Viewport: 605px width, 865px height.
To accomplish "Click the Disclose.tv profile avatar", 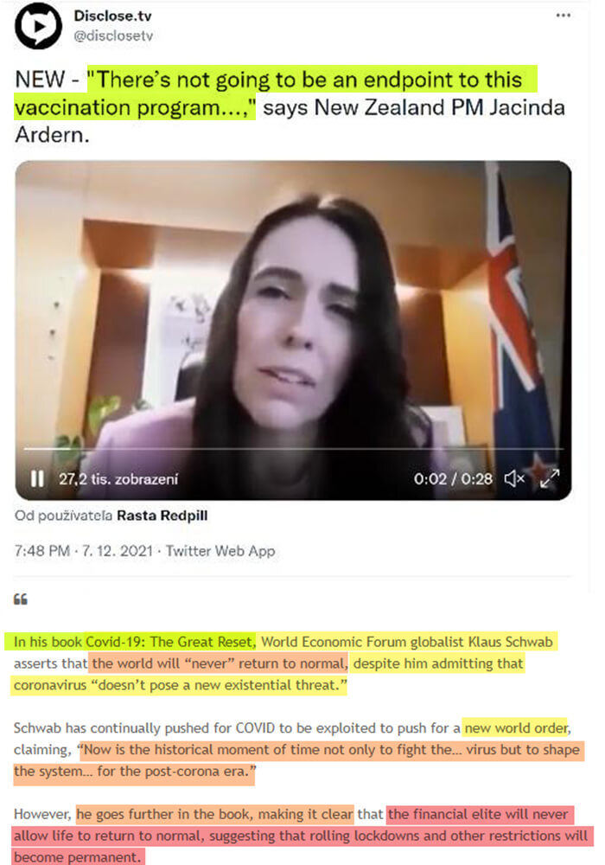I will (x=38, y=26).
